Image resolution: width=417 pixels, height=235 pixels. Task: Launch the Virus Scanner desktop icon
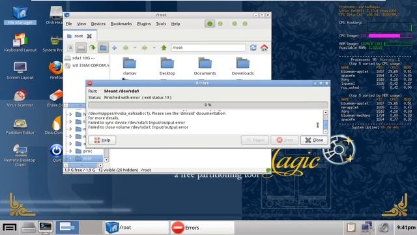click(x=20, y=98)
